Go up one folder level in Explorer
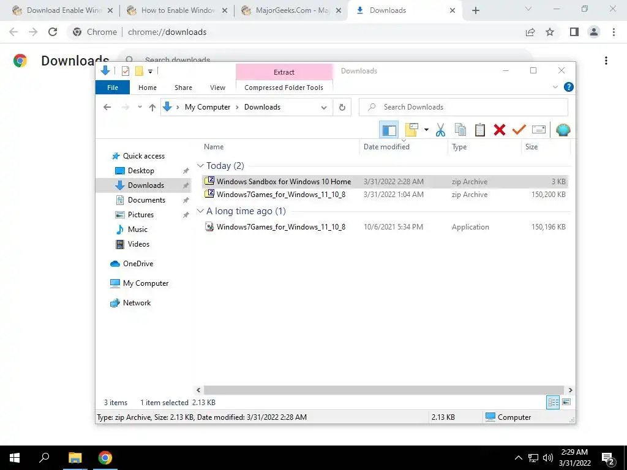The image size is (627, 470). click(152, 107)
